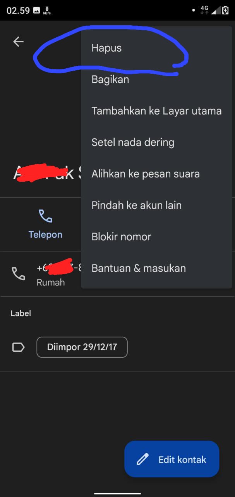The height and width of the screenshot is (497, 235).
Task: Tap phone handset icon beside Rumah number
Action: pos(18,274)
